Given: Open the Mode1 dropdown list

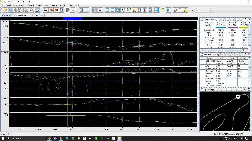Looking at the screenshot, I should pyautogui.click(x=212, y=10).
